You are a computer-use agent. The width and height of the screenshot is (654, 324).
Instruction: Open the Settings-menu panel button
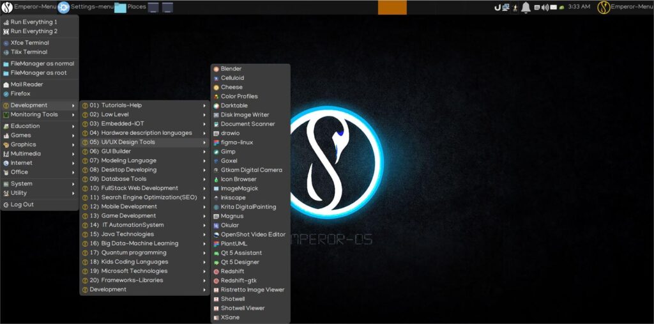(x=85, y=7)
